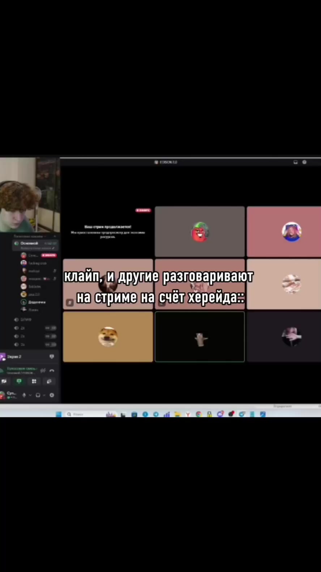The image size is (321, 572).
Task: Click red live badge on stream tile
Action: point(143,210)
